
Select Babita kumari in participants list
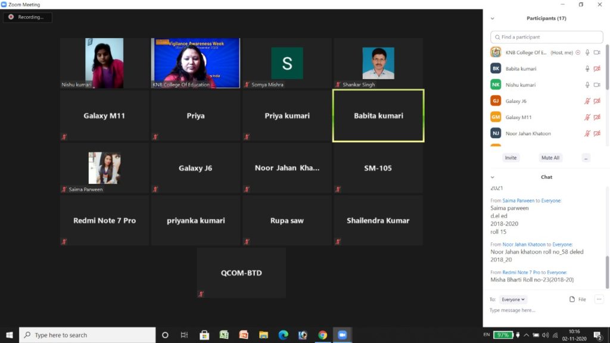tap(521, 68)
